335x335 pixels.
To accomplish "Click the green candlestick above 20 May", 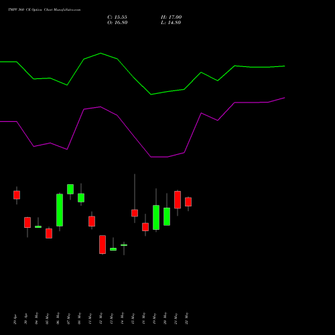I will point(167,216).
